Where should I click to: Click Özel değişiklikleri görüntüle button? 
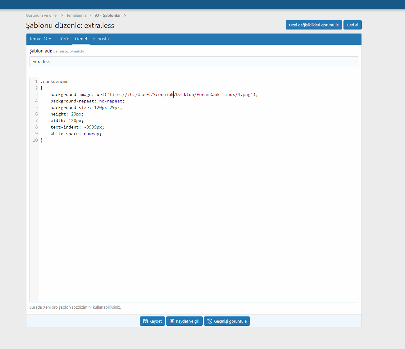point(314,25)
